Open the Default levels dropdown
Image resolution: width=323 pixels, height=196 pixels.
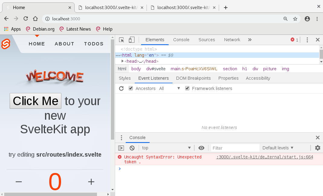click(x=278, y=148)
